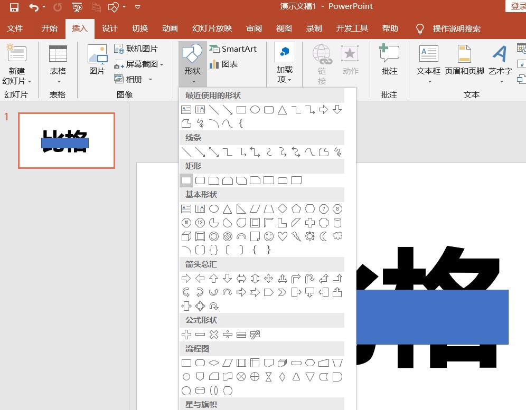Image resolution: width=526 pixels, height=410 pixels.
Task: Select the moon shape
Action: [x=323, y=236]
